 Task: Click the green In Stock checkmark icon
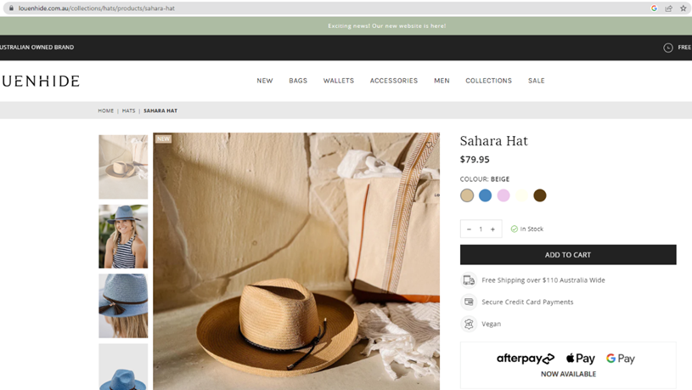[x=515, y=229]
